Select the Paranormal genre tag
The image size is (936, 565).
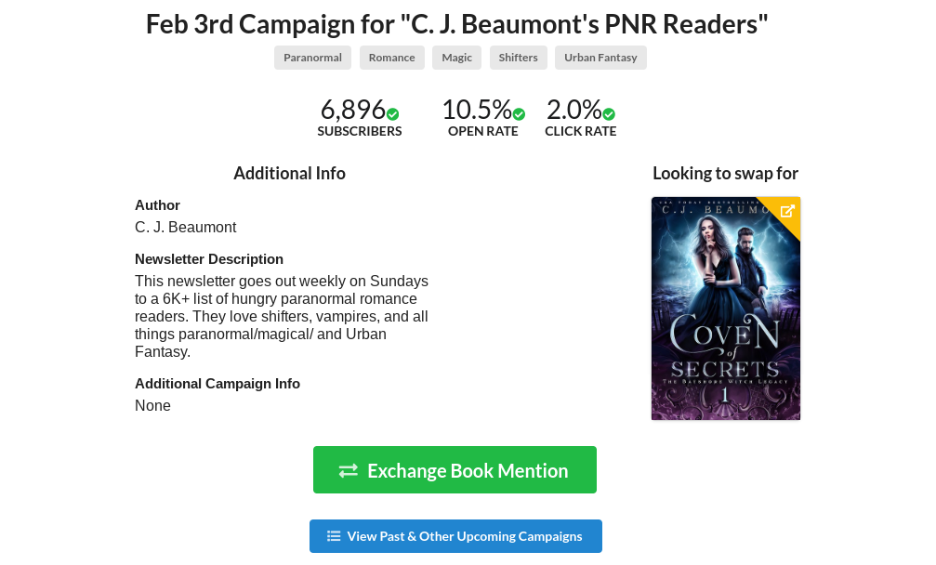(313, 58)
